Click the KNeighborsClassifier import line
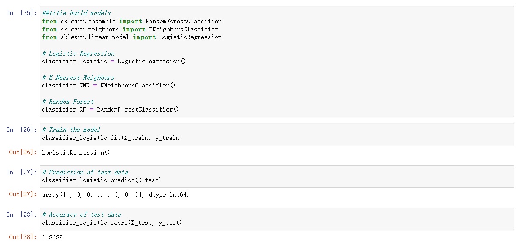This screenshot has height=251, width=521. coord(130,29)
